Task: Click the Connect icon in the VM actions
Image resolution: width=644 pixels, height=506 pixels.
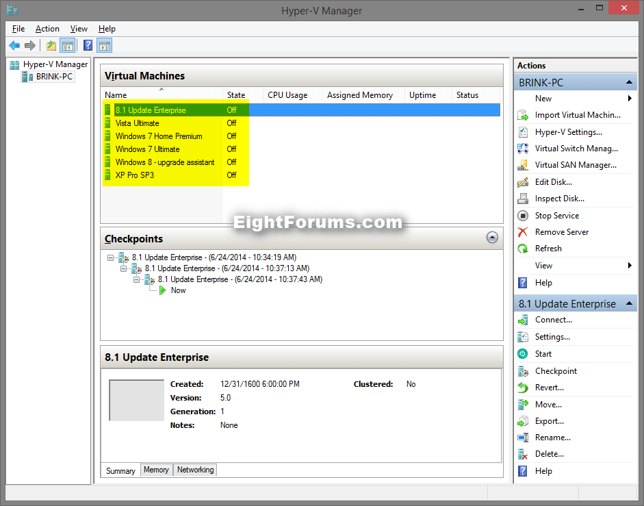Action: 523,320
